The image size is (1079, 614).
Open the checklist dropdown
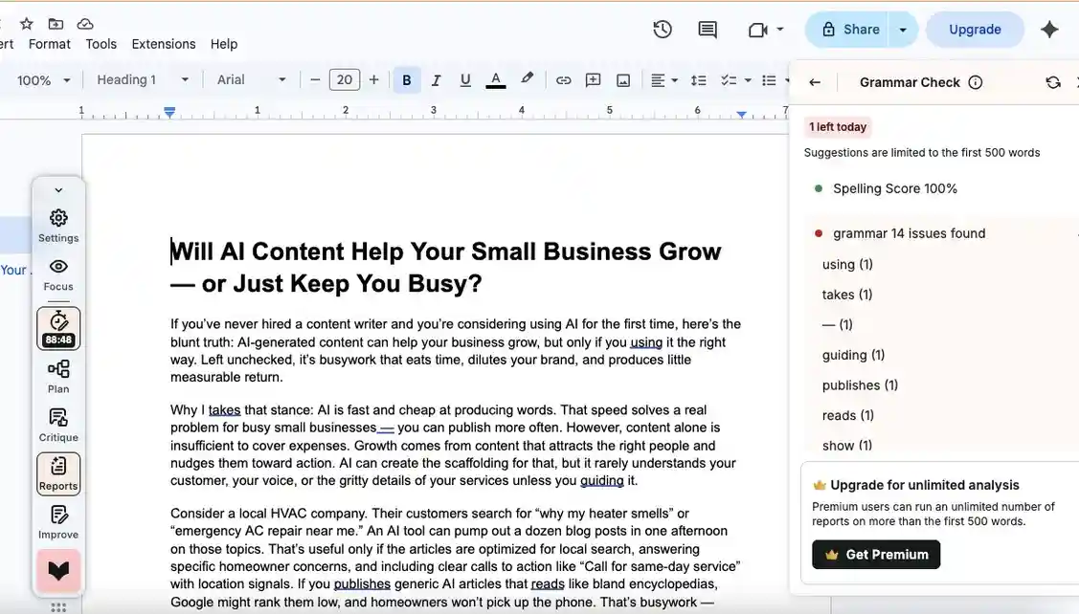(735, 80)
